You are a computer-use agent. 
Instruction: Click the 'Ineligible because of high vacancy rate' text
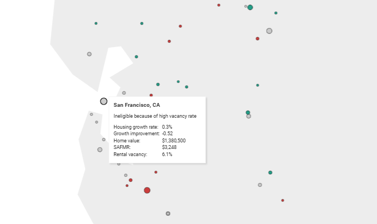(155, 116)
